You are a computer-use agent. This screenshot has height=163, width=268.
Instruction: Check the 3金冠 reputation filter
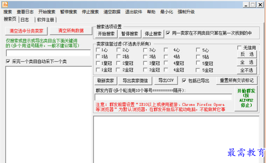tap(145, 70)
